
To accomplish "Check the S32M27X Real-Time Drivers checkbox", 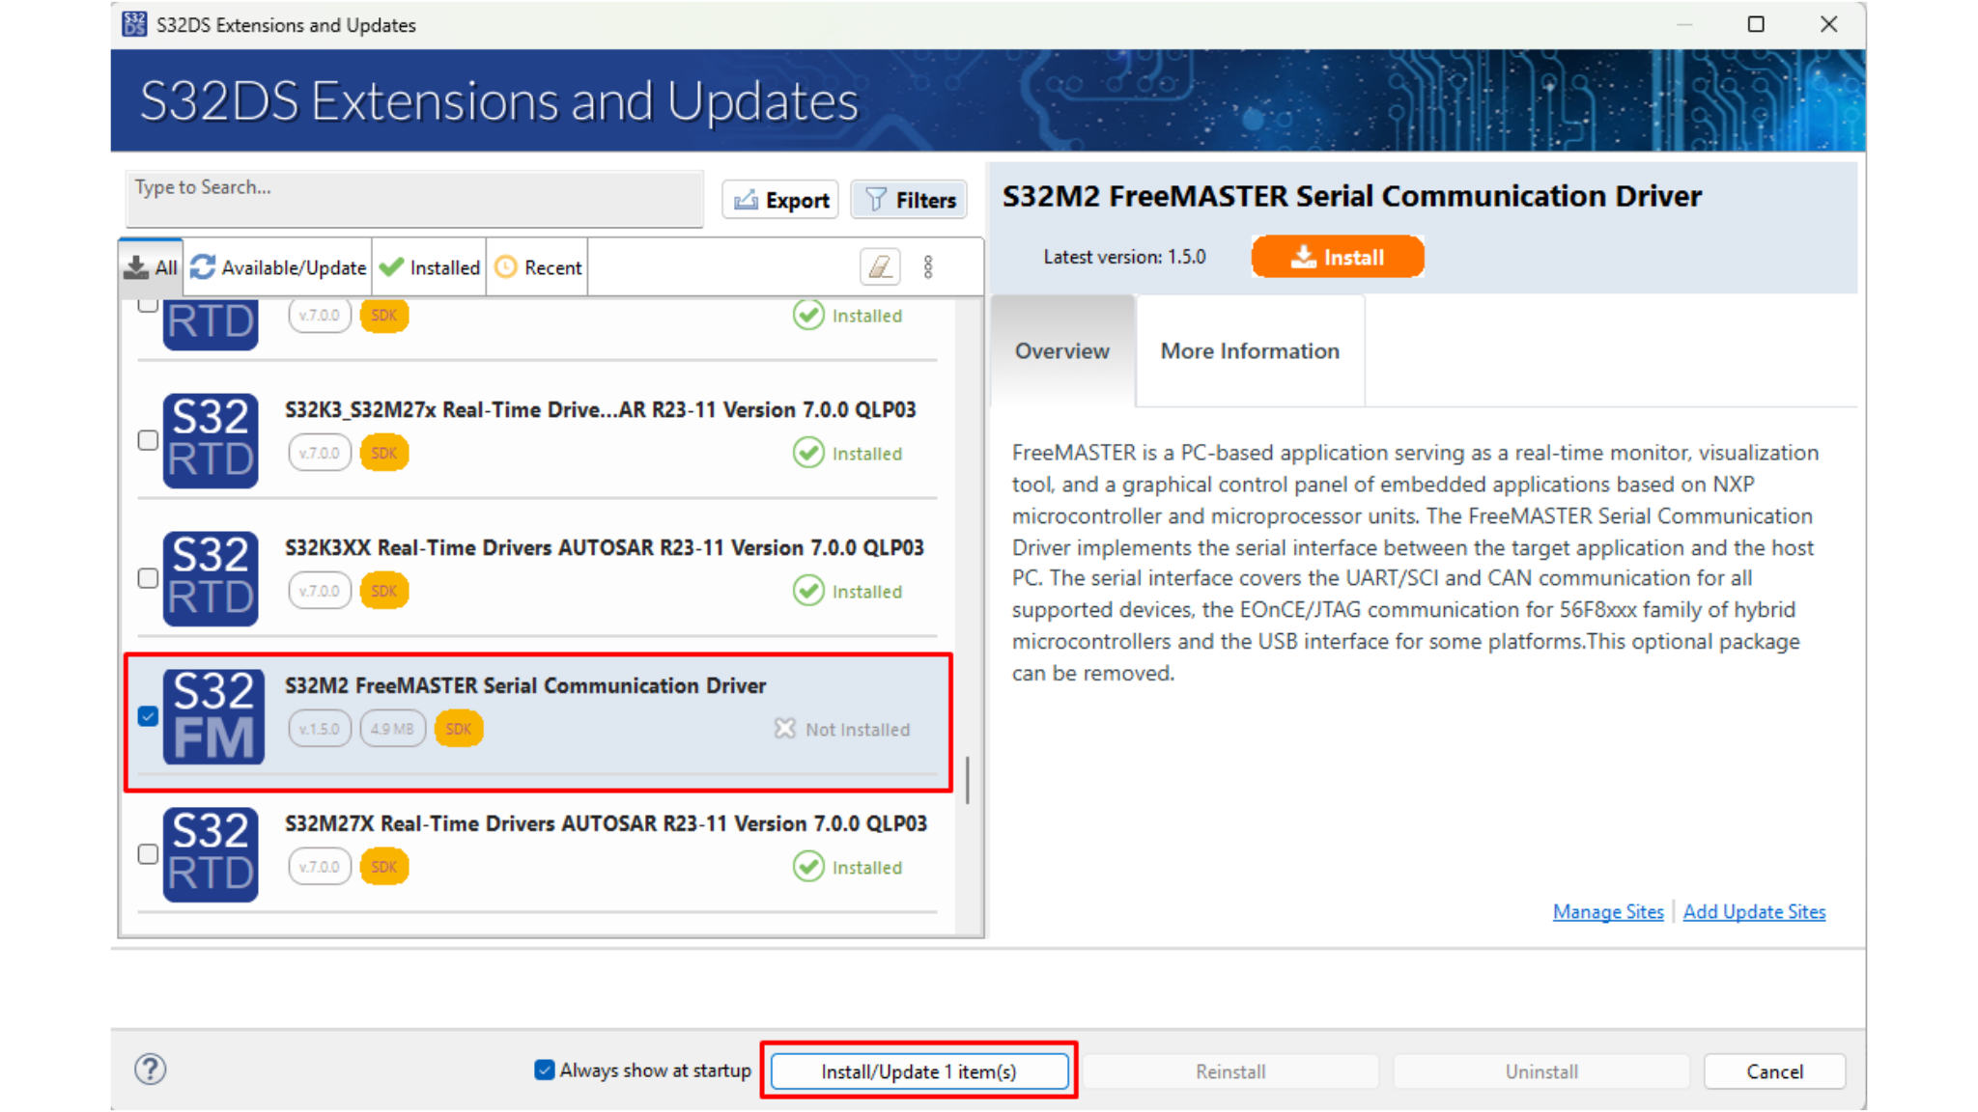I will coord(148,854).
